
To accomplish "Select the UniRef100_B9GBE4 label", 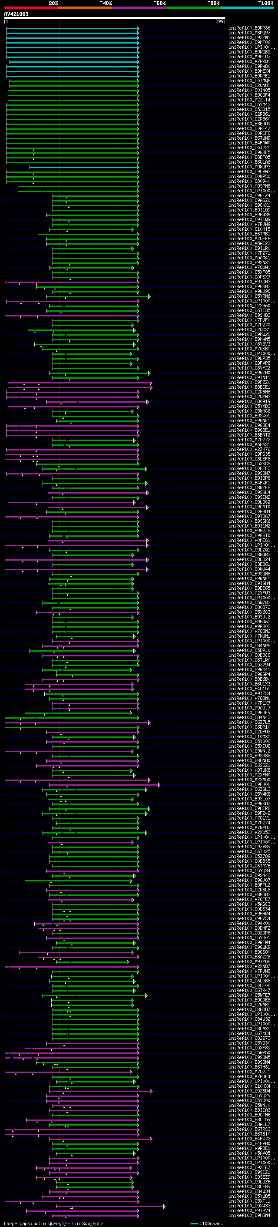I will point(249,425).
